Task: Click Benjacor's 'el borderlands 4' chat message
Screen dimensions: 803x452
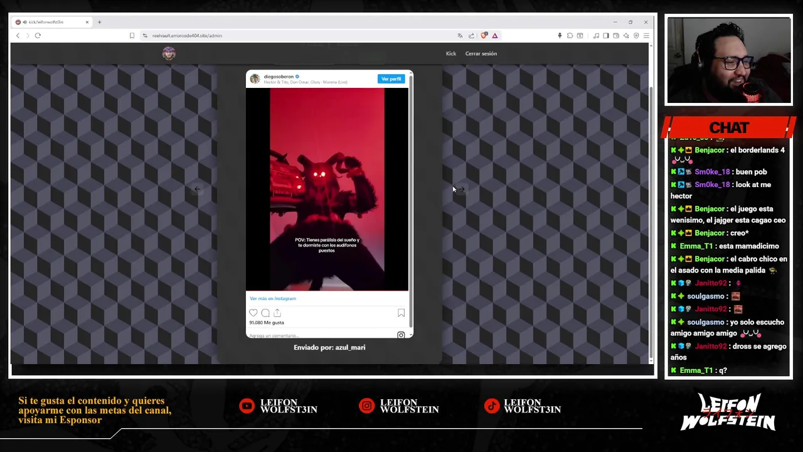Action: [x=728, y=155]
